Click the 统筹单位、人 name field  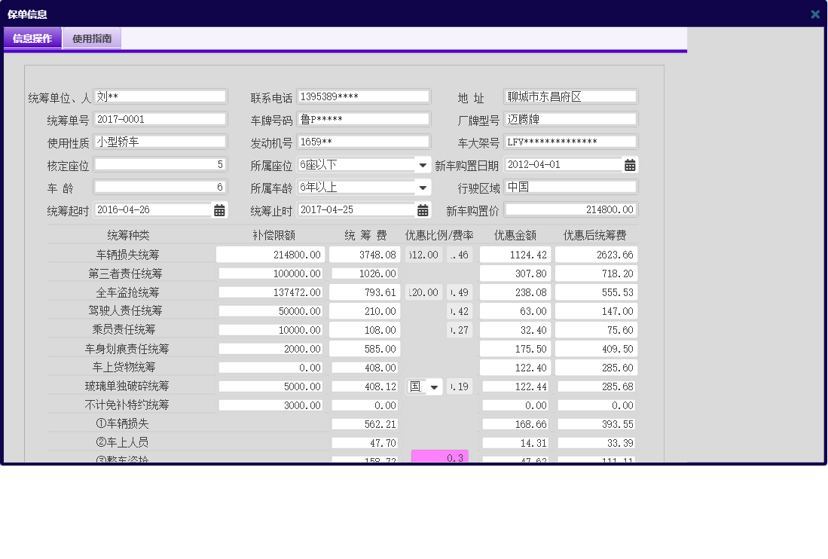(x=160, y=96)
